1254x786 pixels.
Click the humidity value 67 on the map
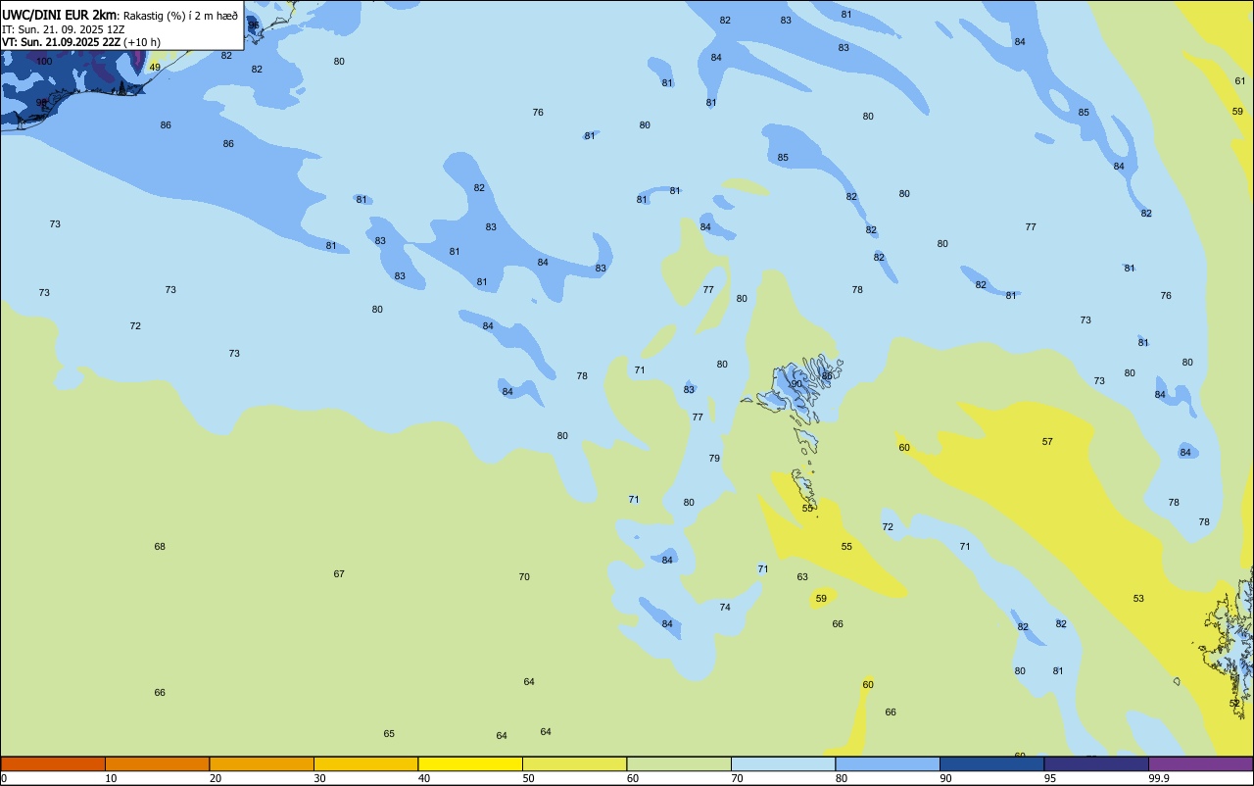(x=339, y=573)
